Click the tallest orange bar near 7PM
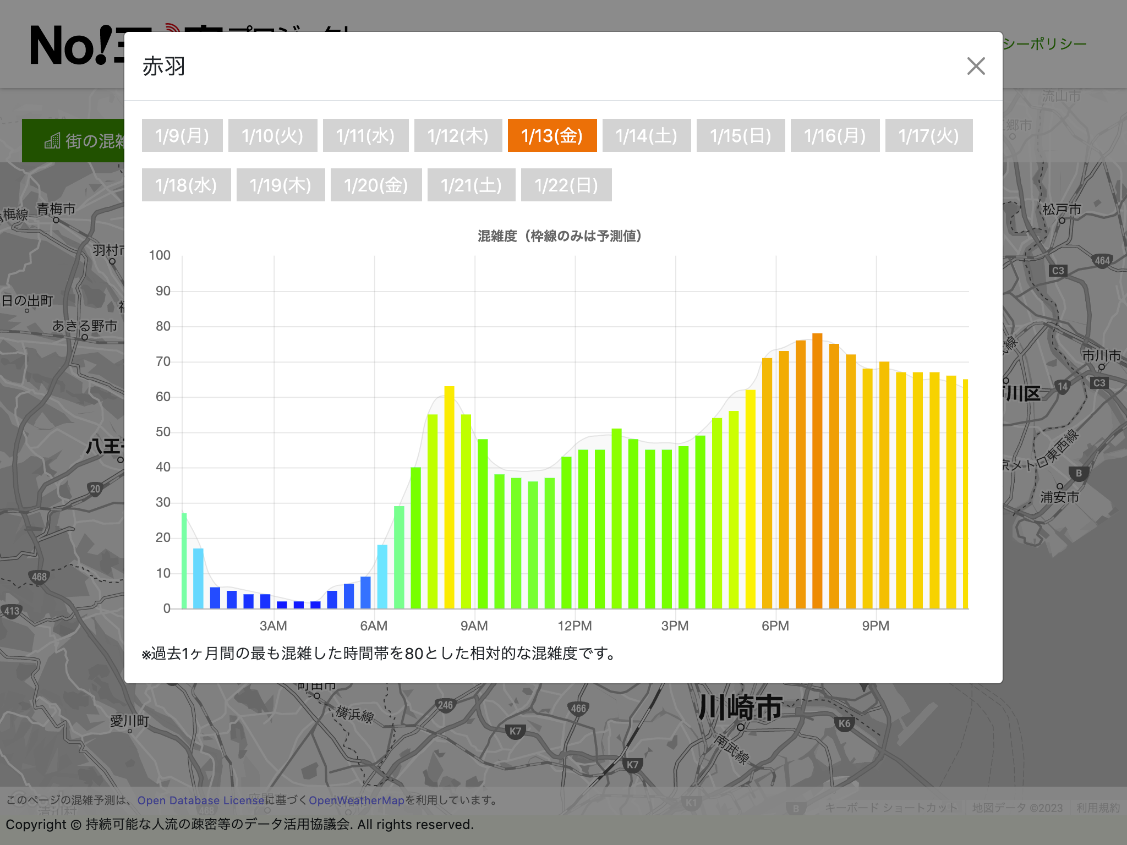 tap(817, 471)
